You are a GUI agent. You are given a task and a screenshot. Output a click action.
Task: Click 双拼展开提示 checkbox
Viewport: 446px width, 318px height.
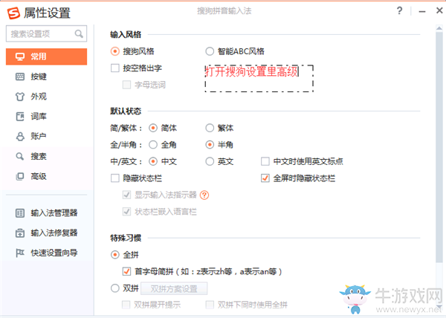click(126, 305)
